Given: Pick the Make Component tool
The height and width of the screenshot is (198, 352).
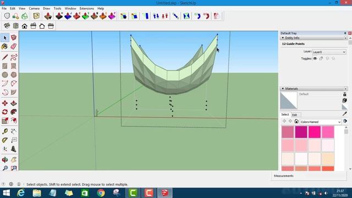Looking at the screenshot, I should coord(14,38).
